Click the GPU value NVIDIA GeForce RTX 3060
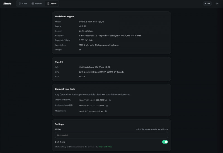The height and width of the screenshot is (153, 223). click(x=94, y=67)
